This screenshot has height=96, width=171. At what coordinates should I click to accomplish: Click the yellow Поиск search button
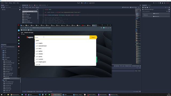click(x=93, y=37)
